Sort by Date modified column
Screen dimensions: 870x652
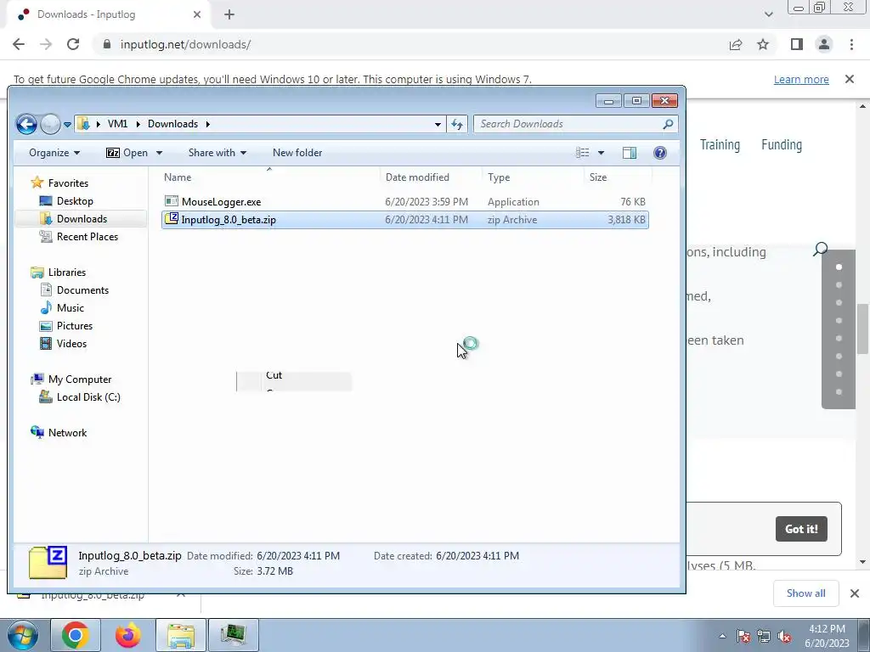click(432, 177)
